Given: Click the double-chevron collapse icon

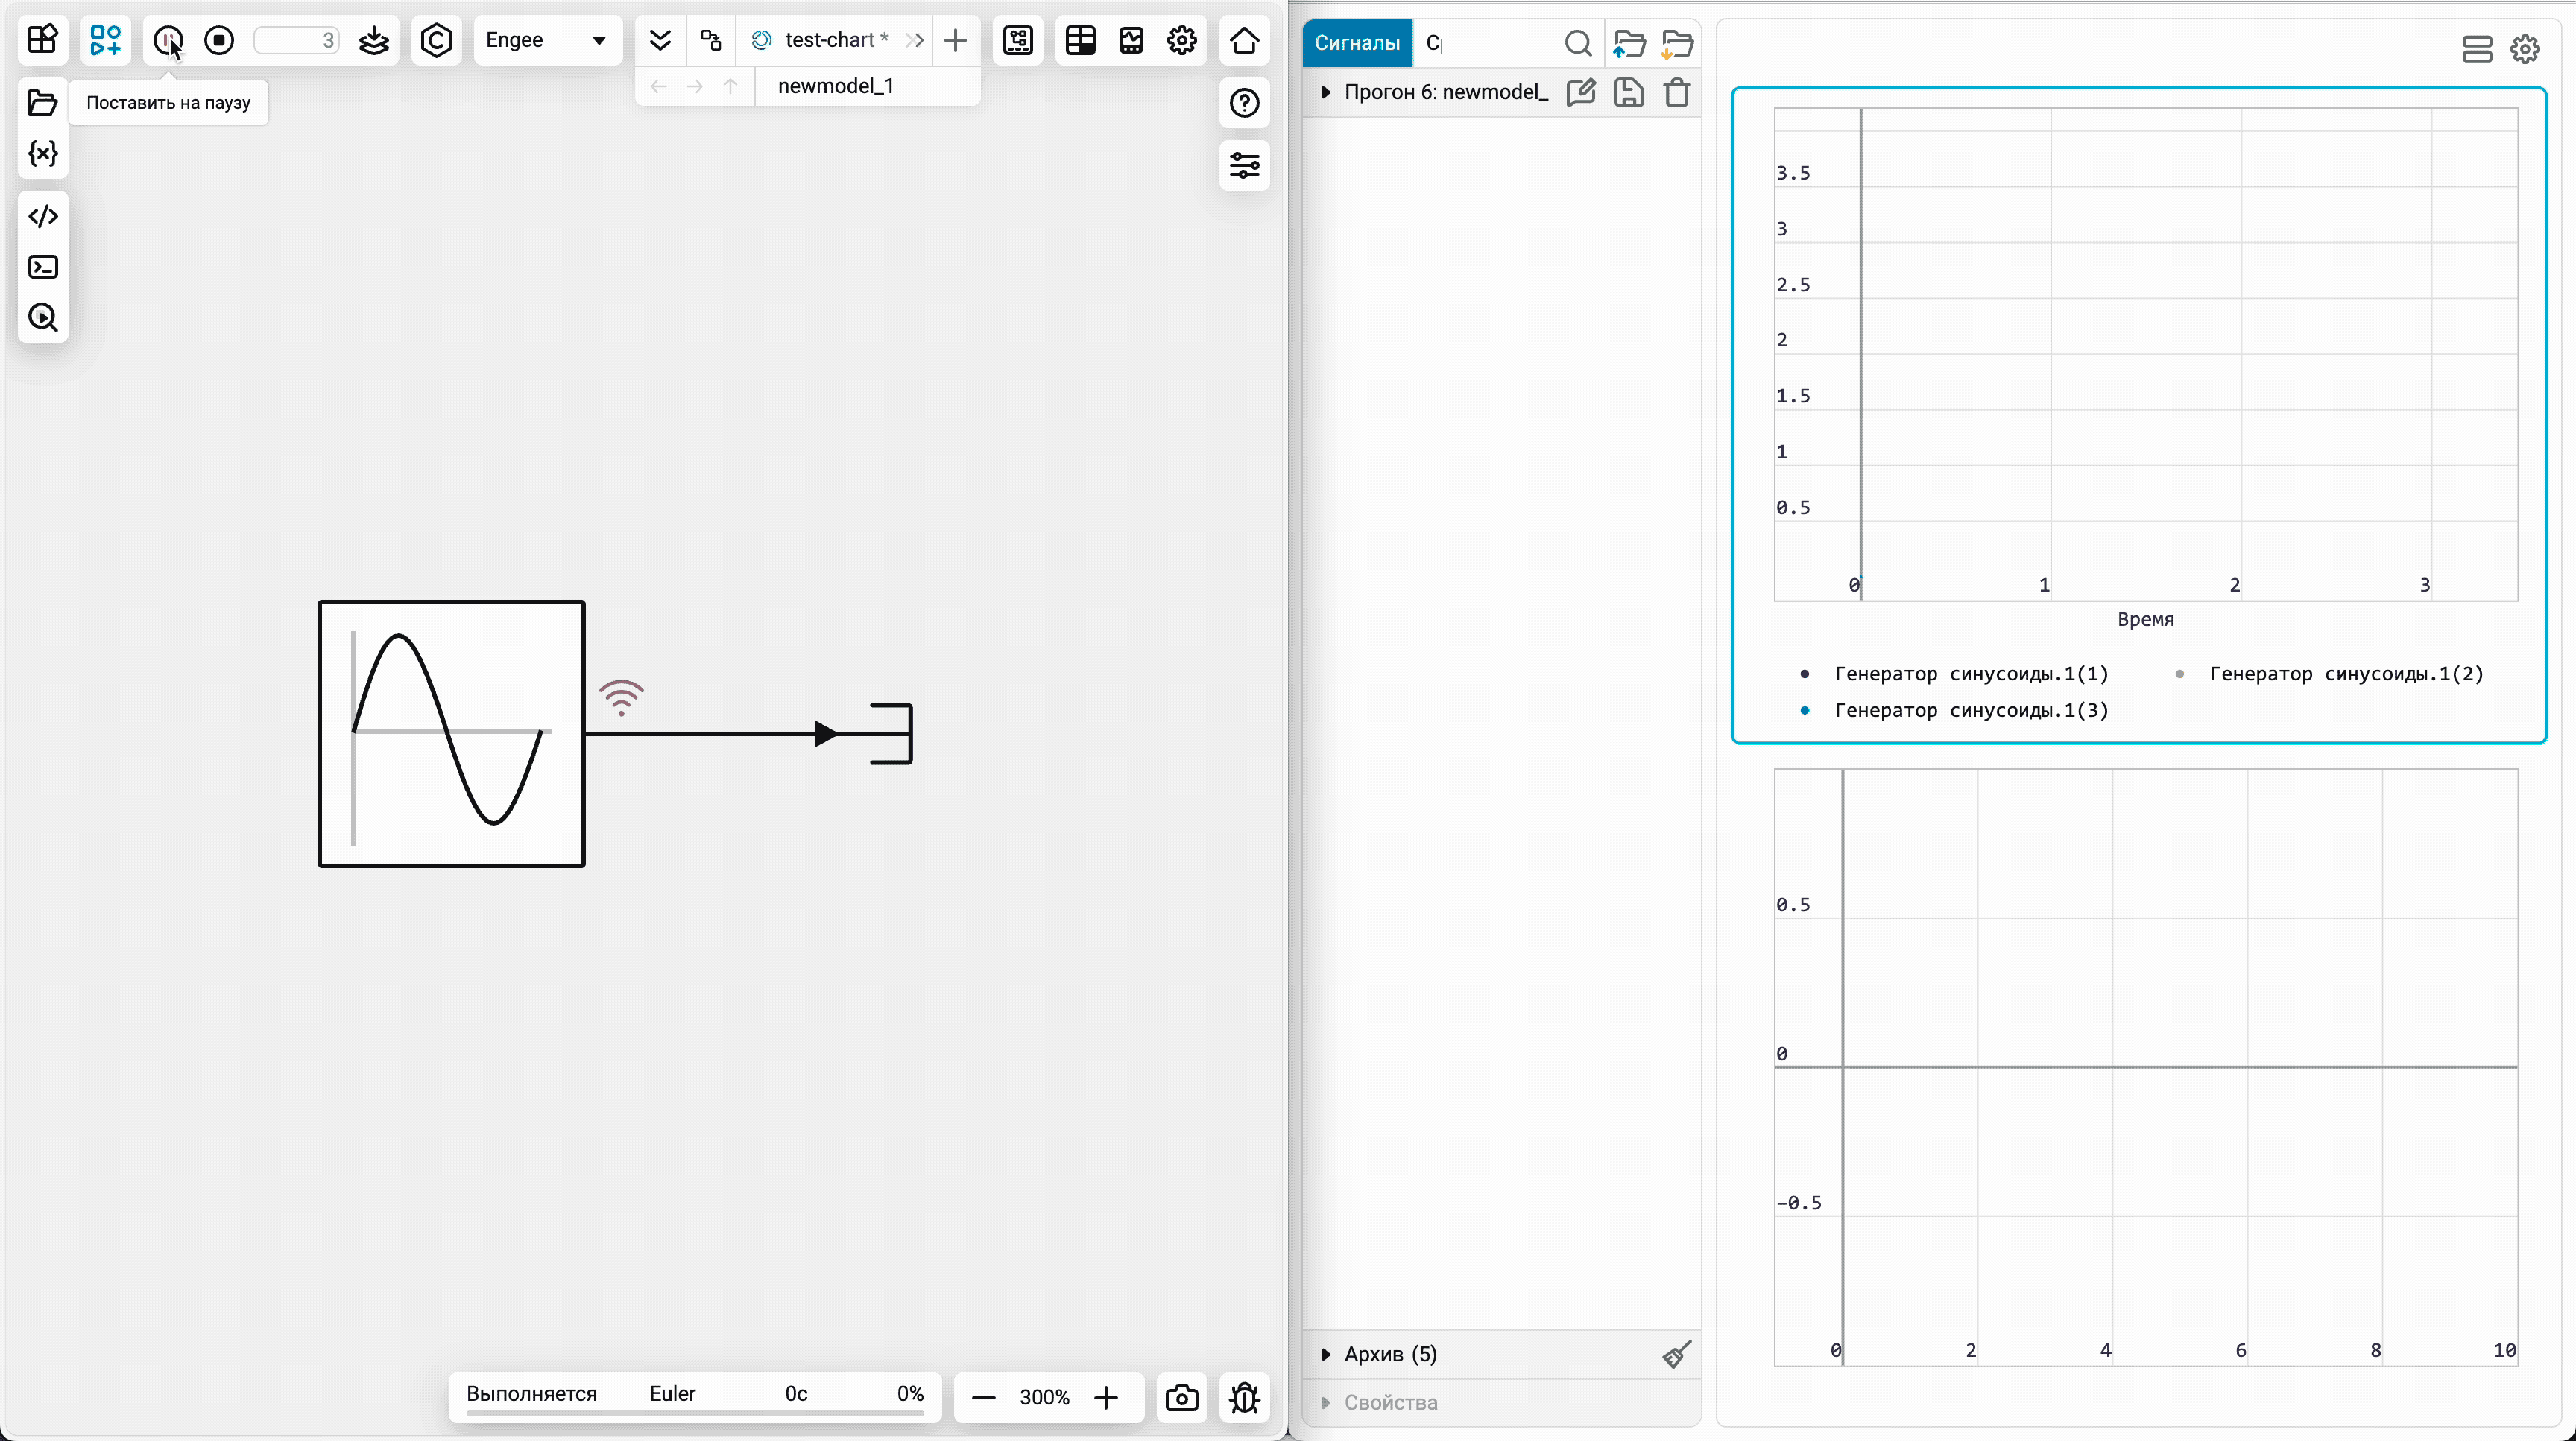Looking at the screenshot, I should tap(660, 40).
